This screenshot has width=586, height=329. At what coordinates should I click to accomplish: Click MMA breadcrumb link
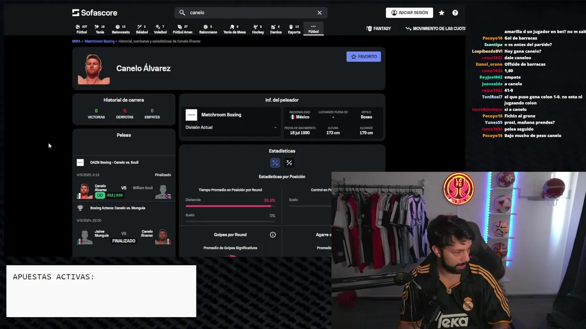76,41
